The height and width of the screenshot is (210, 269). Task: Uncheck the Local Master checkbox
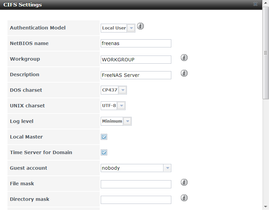(104, 137)
